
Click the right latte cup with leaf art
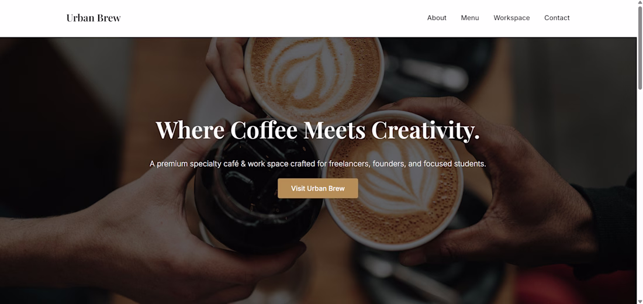[x=393, y=181]
